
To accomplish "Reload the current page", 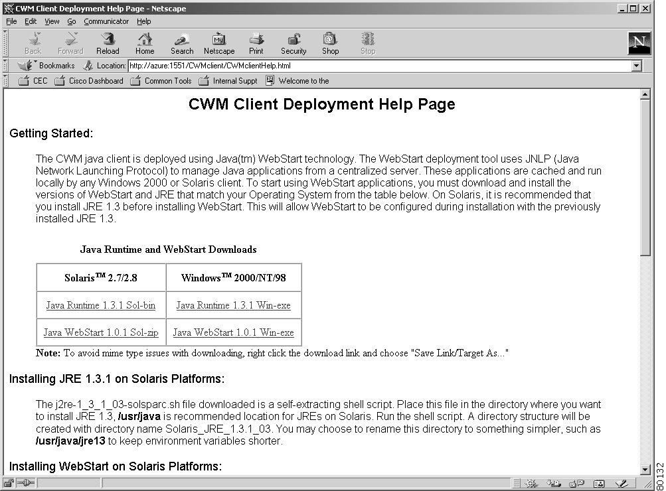I will pyautogui.click(x=108, y=44).
